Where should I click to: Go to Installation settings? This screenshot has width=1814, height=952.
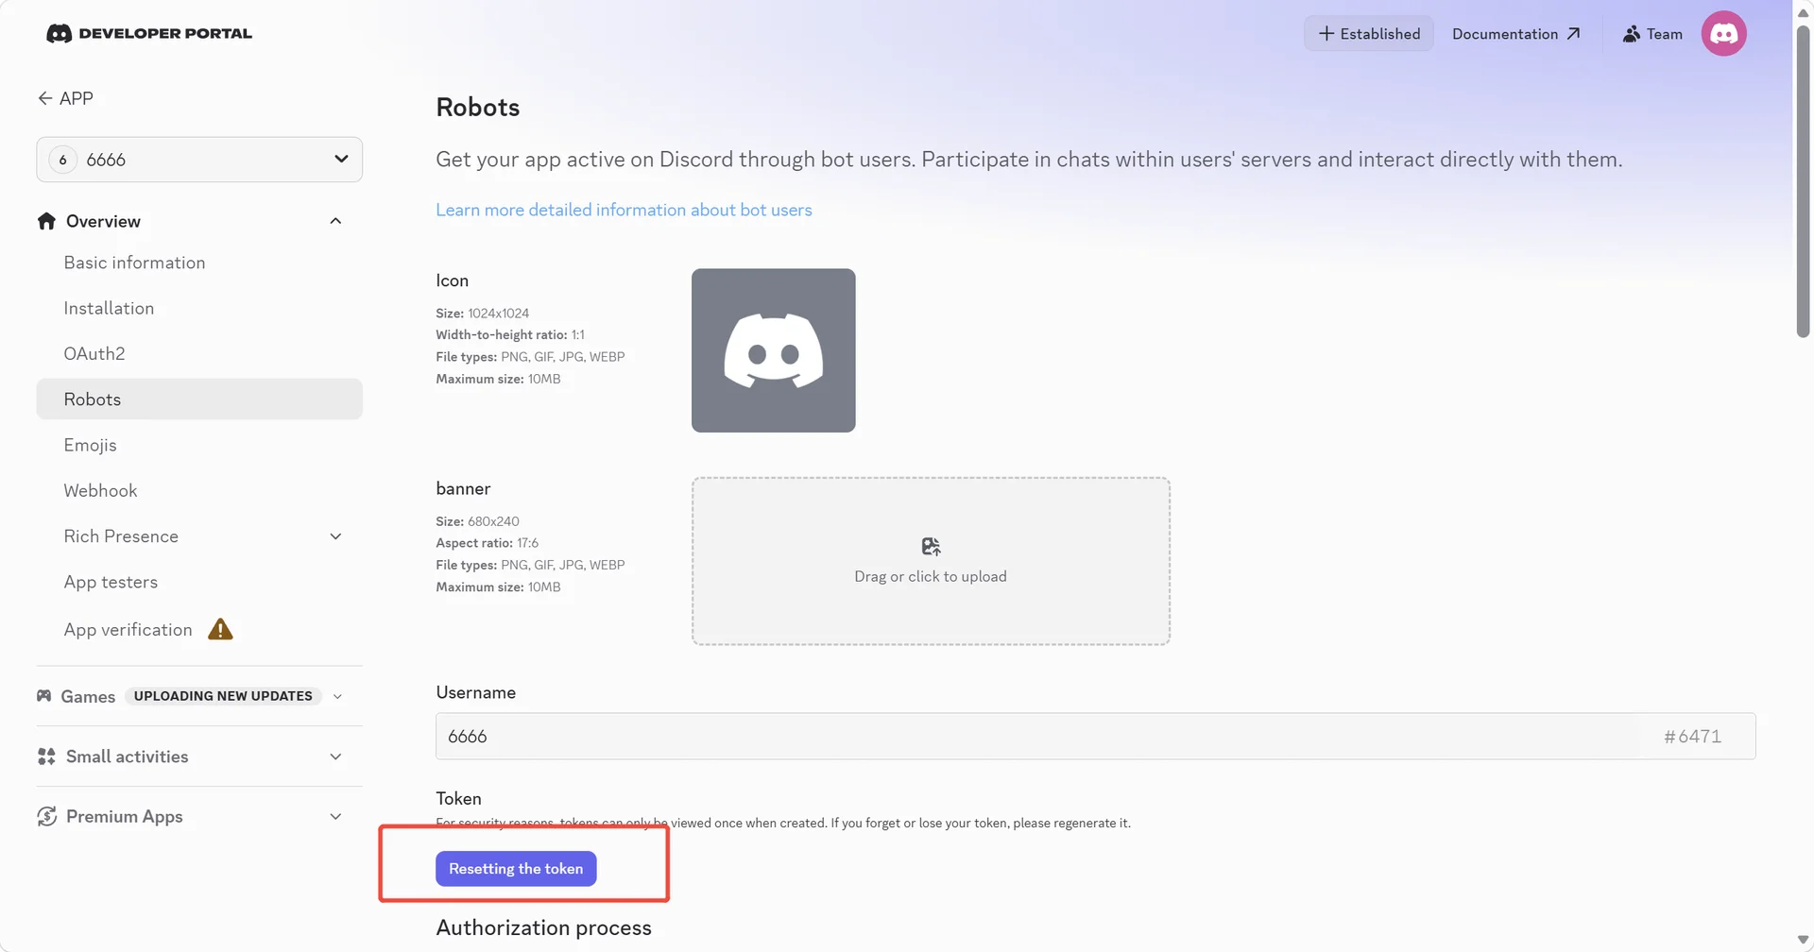point(109,308)
